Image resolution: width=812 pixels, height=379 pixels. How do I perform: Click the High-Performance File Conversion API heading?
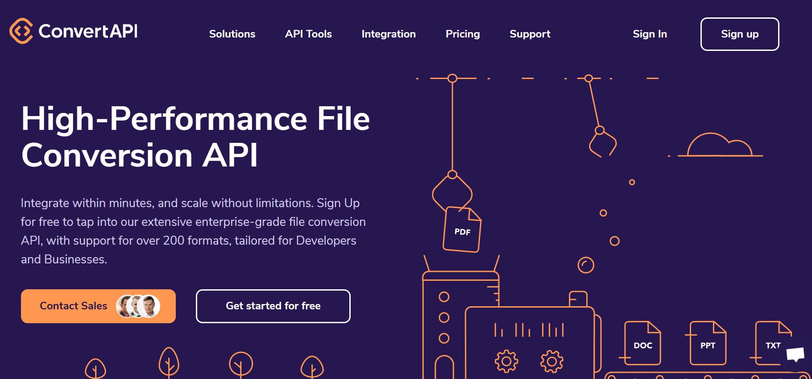[195, 137]
